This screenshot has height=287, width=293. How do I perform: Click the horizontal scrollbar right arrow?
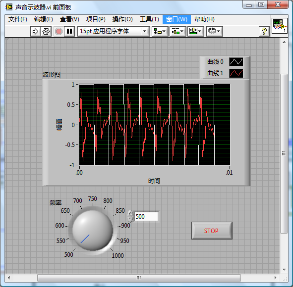(x=276, y=278)
